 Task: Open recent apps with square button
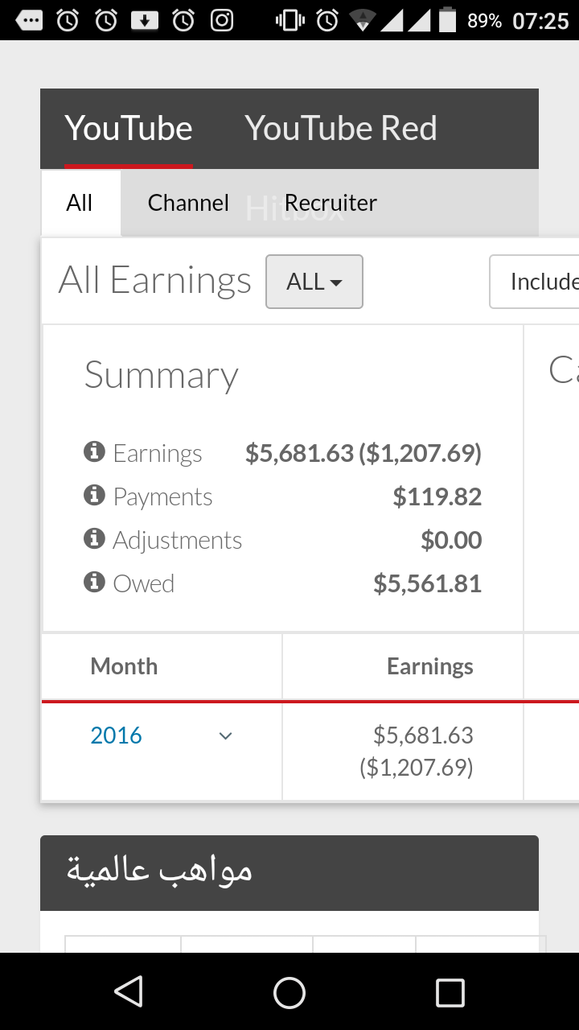click(450, 993)
